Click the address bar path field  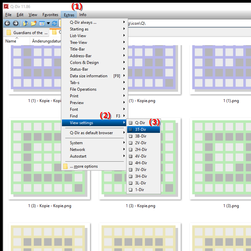pyautogui.click(x=189, y=23)
